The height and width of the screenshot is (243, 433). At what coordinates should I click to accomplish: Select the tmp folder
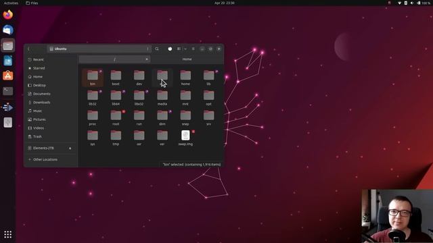[x=116, y=138]
